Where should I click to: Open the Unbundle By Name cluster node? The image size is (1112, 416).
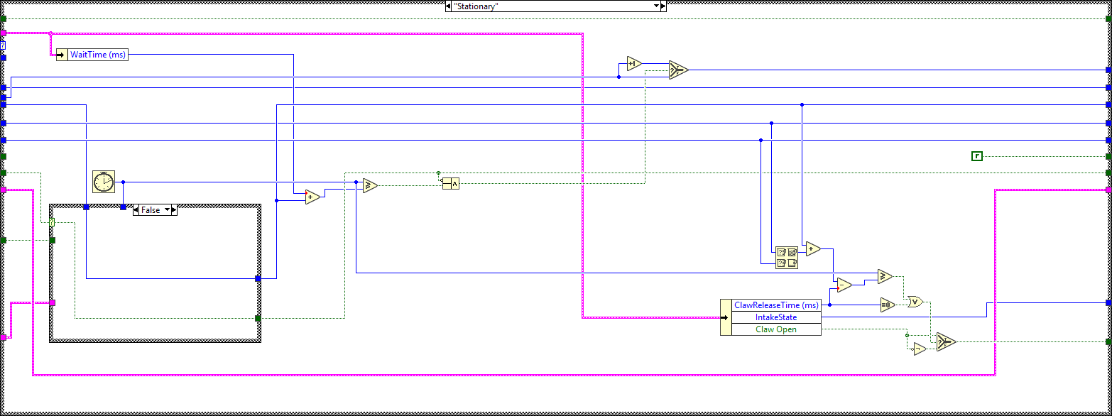click(x=787, y=257)
